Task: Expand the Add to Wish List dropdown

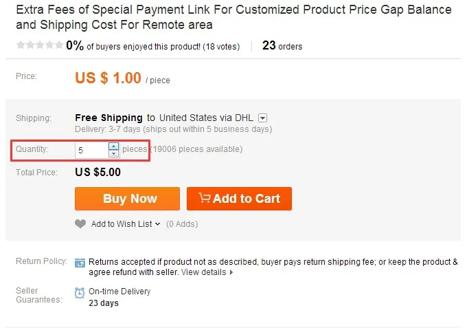Action: click(157, 224)
